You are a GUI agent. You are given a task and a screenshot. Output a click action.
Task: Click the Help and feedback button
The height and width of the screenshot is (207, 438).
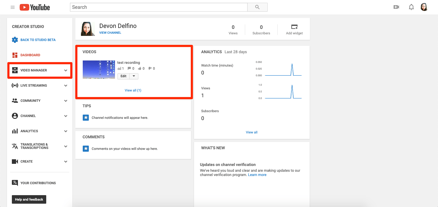29,199
